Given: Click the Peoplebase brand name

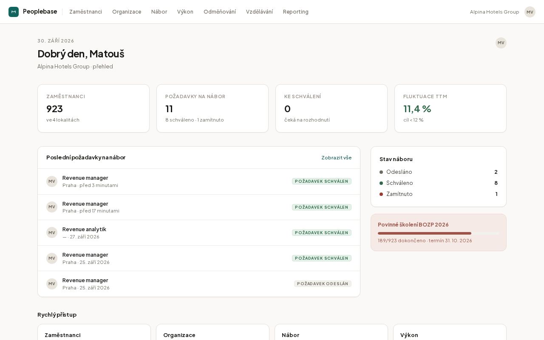Looking at the screenshot, I should pyautogui.click(x=40, y=11).
